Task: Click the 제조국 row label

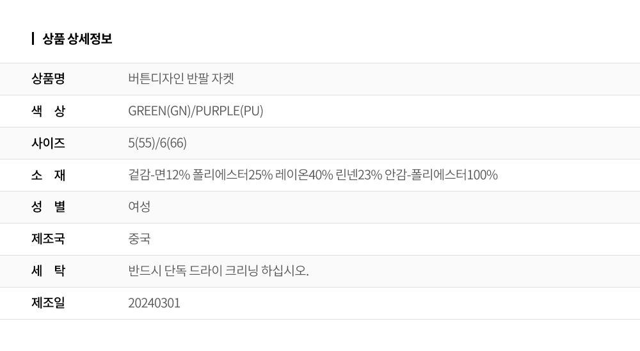Action: click(48, 239)
